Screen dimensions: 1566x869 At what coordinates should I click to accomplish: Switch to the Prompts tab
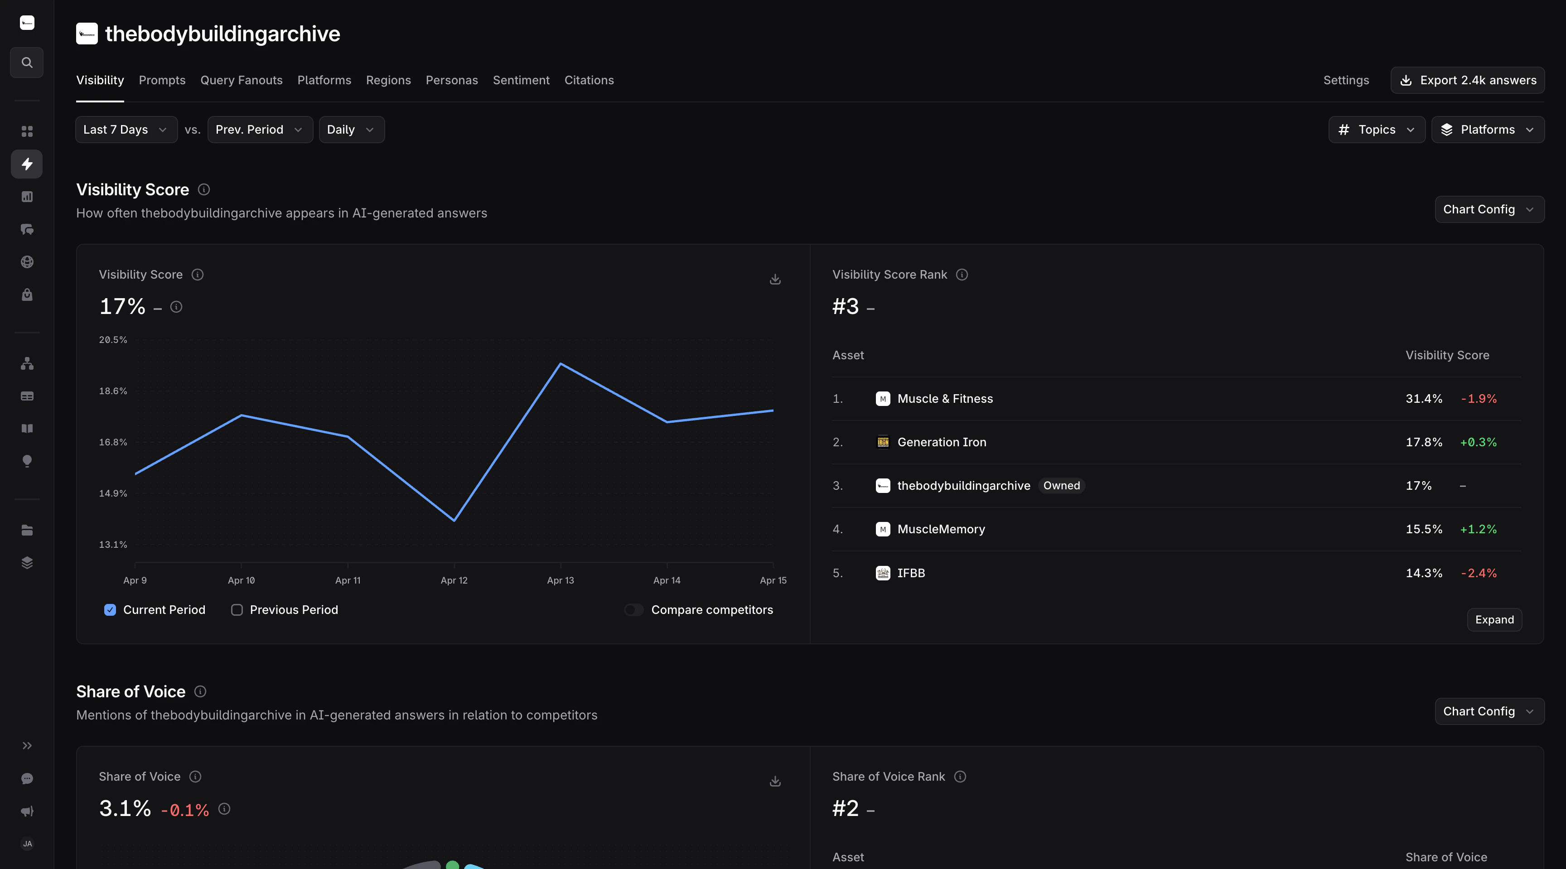(162, 80)
